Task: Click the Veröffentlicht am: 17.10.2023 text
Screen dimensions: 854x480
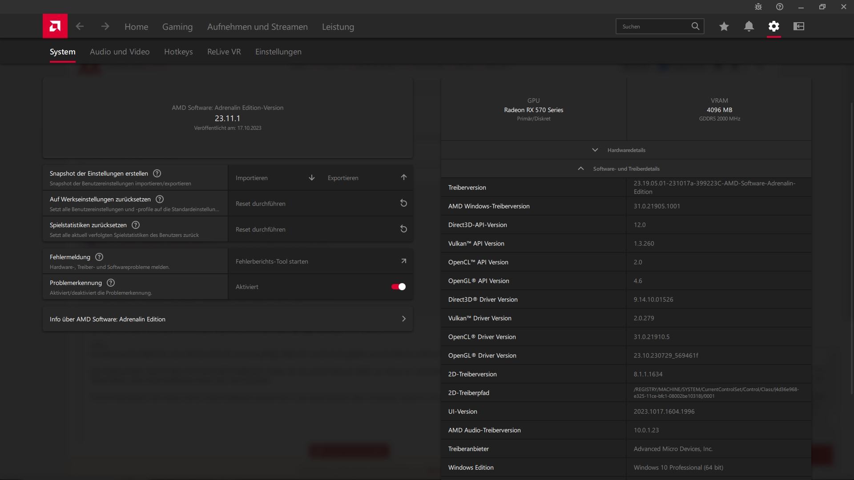Action: click(227, 128)
